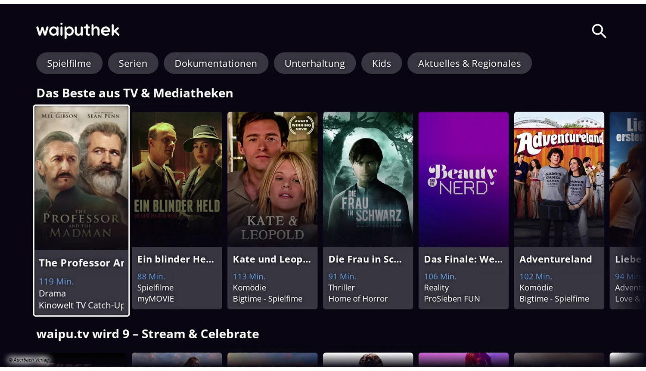Open the search magnifier icon
This screenshot has height=371, width=646.
599,31
